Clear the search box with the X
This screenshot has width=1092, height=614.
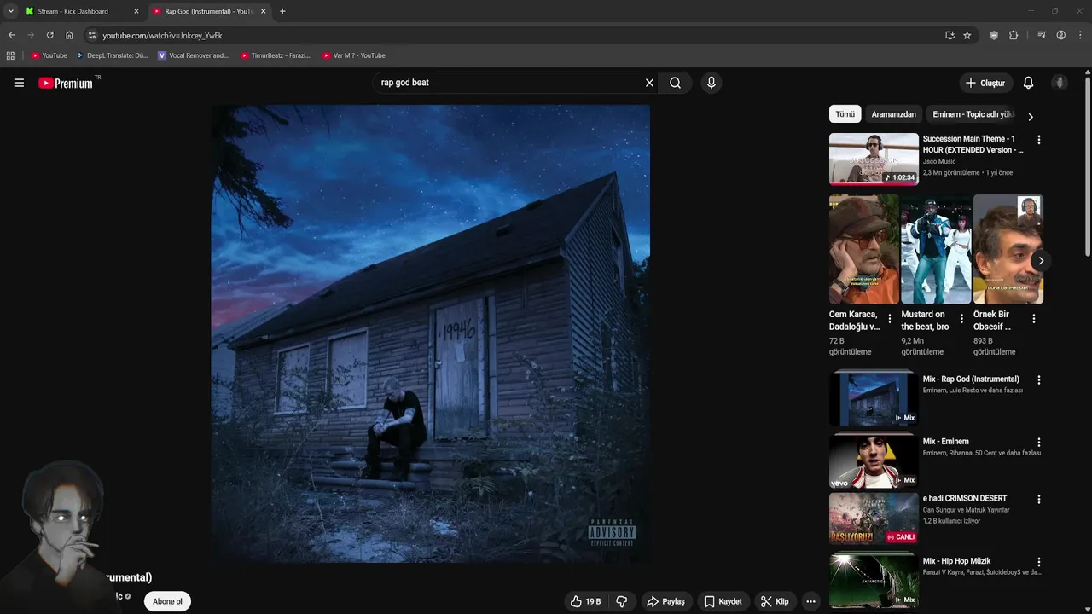point(649,83)
